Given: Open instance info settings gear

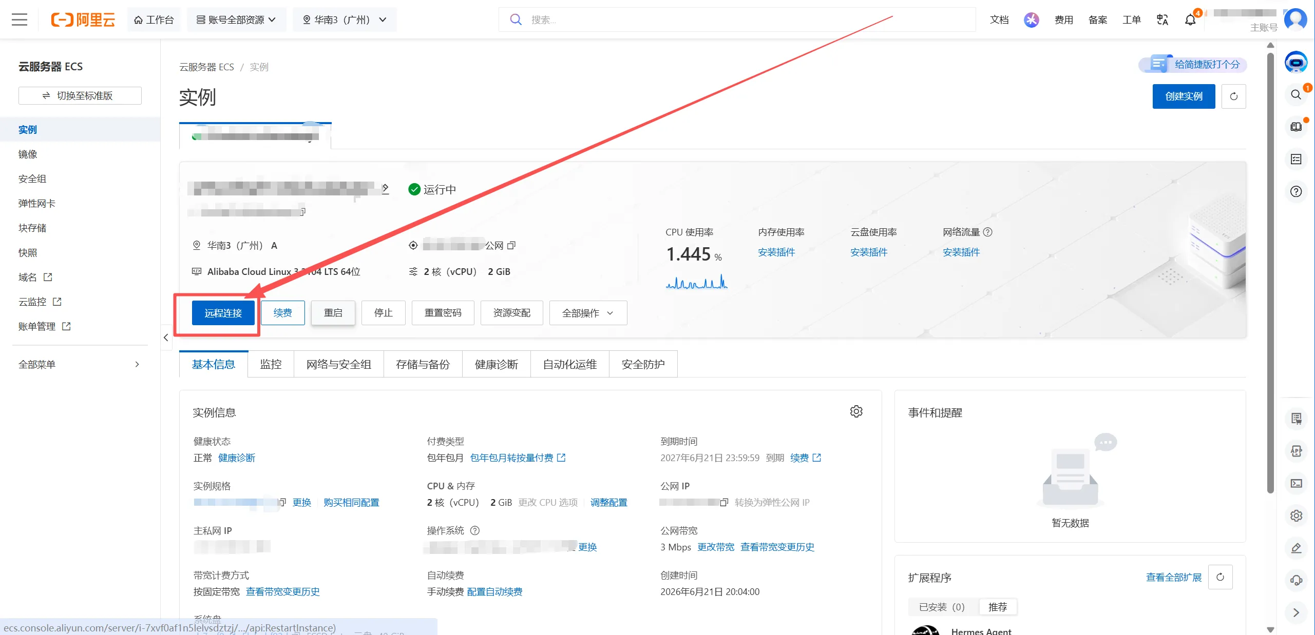Looking at the screenshot, I should pyautogui.click(x=856, y=411).
